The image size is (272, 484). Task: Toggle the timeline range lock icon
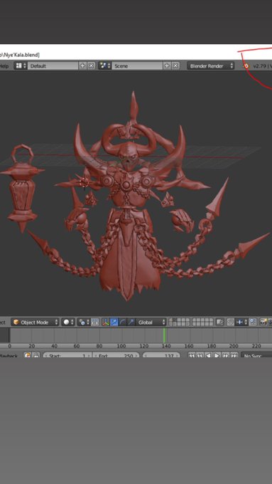pyautogui.click(x=36, y=355)
